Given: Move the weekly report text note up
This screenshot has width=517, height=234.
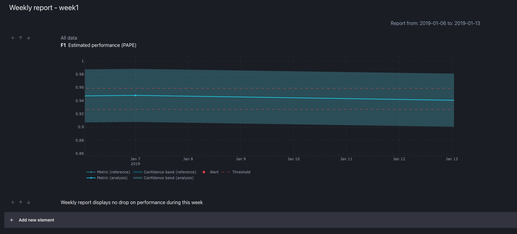Looking at the screenshot, I should tap(21, 202).
